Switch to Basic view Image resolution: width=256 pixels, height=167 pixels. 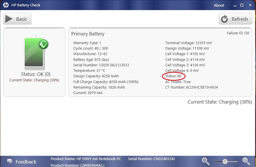pyautogui.click(x=17, y=19)
